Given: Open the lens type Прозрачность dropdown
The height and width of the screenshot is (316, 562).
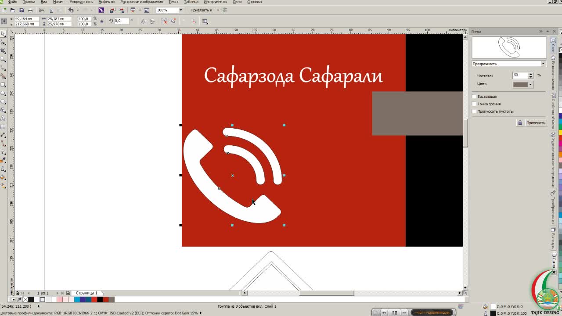Looking at the screenshot, I should (543, 64).
